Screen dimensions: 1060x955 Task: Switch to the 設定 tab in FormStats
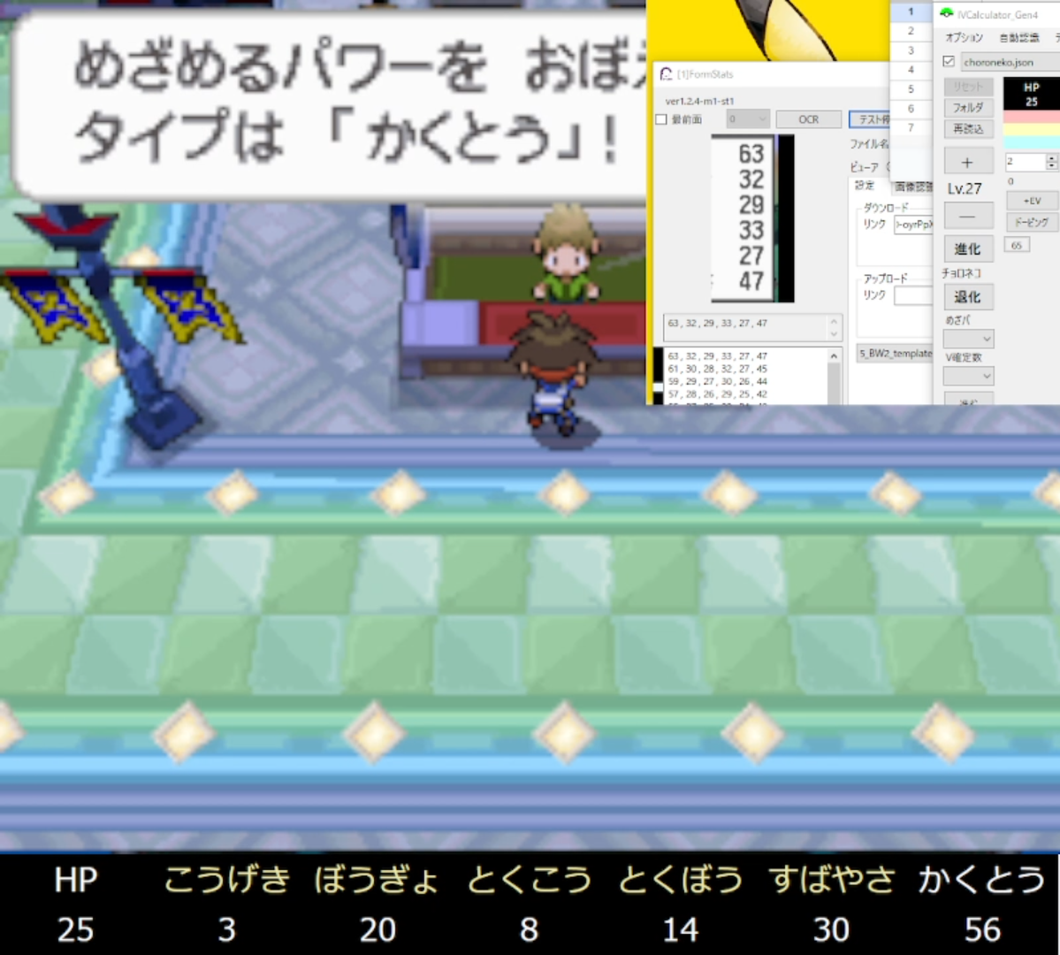(x=865, y=186)
